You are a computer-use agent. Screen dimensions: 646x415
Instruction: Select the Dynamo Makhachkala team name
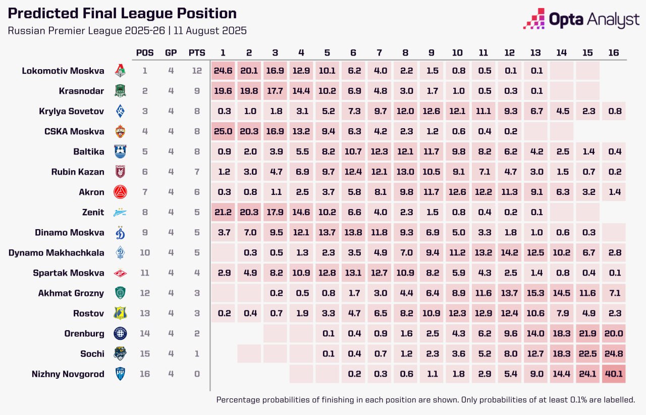click(x=57, y=252)
